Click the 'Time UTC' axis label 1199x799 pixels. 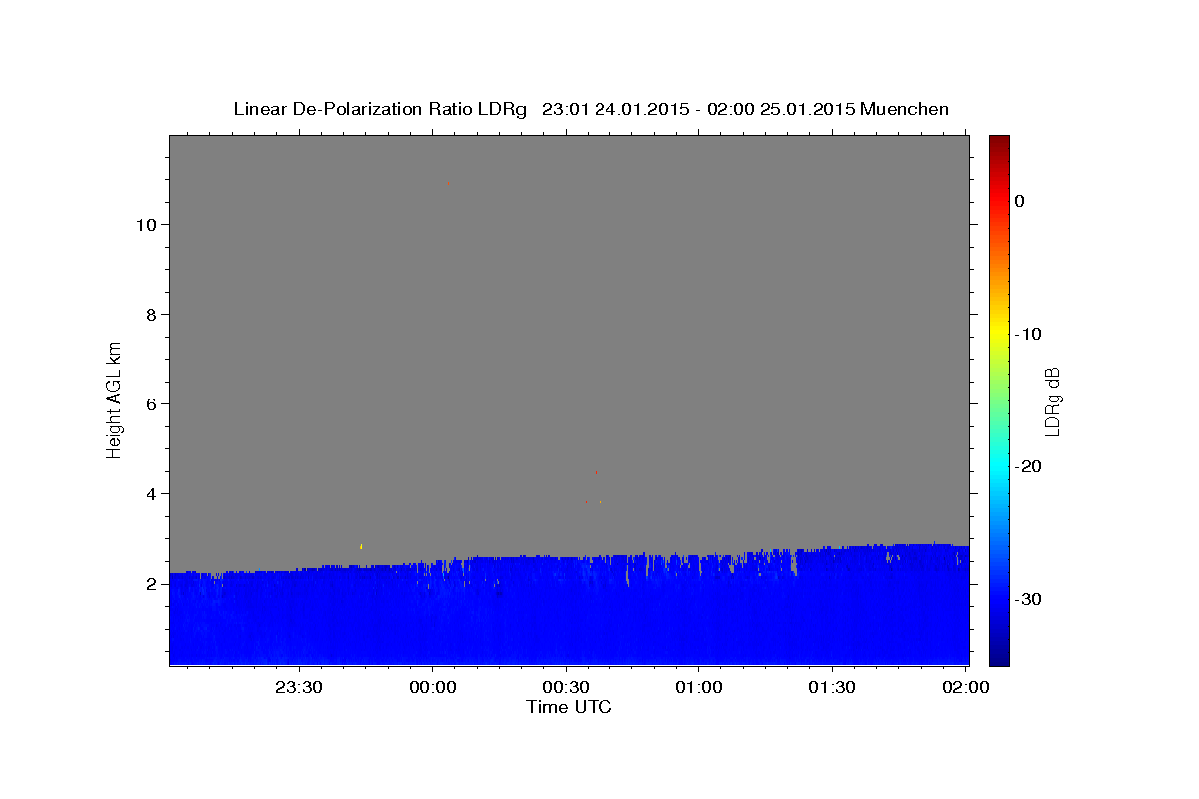click(x=569, y=707)
